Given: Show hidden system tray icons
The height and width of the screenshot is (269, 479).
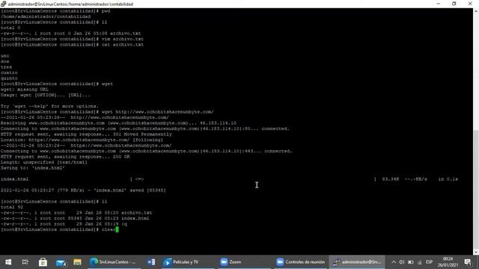Looking at the screenshot, I should point(394,262).
